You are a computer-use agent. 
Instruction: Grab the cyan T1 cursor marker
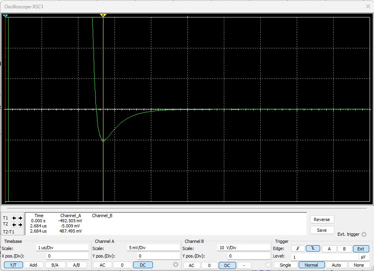[6, 16]
